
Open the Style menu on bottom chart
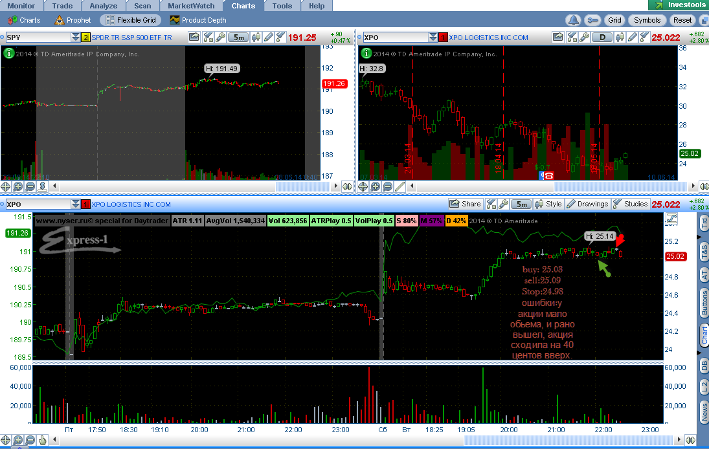point(548,204)
